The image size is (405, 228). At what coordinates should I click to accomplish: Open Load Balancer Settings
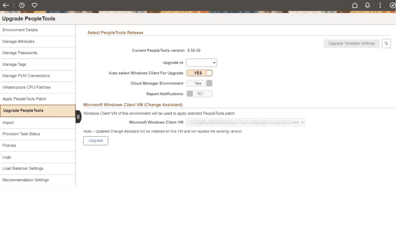click(x=38, y=168)
